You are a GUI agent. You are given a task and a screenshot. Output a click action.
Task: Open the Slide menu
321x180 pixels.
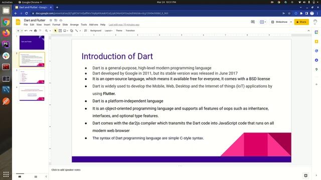pyautogui.click(x=65, y=24)
